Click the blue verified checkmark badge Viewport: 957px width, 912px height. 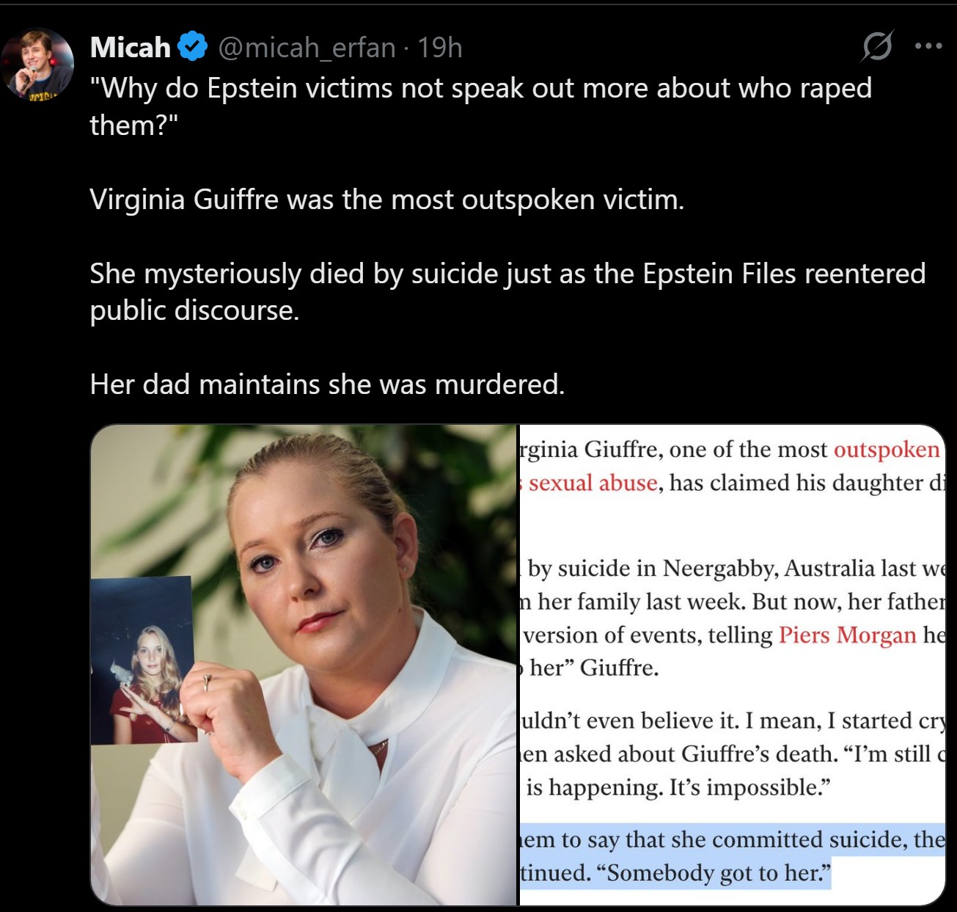pyautogui.click(x=193, y=47)
